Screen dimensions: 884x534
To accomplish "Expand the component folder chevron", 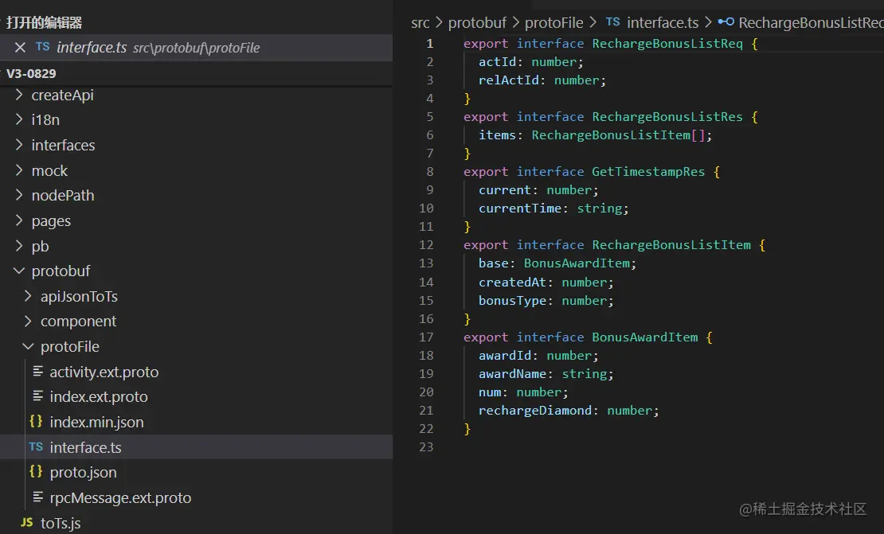I will pyautogui.click(x=28, y=321).
